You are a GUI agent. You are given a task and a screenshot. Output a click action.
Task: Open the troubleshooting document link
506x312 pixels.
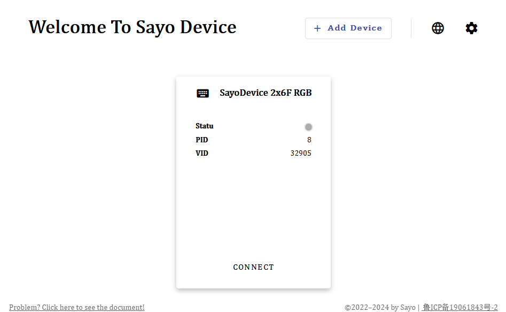pos(76,307)
